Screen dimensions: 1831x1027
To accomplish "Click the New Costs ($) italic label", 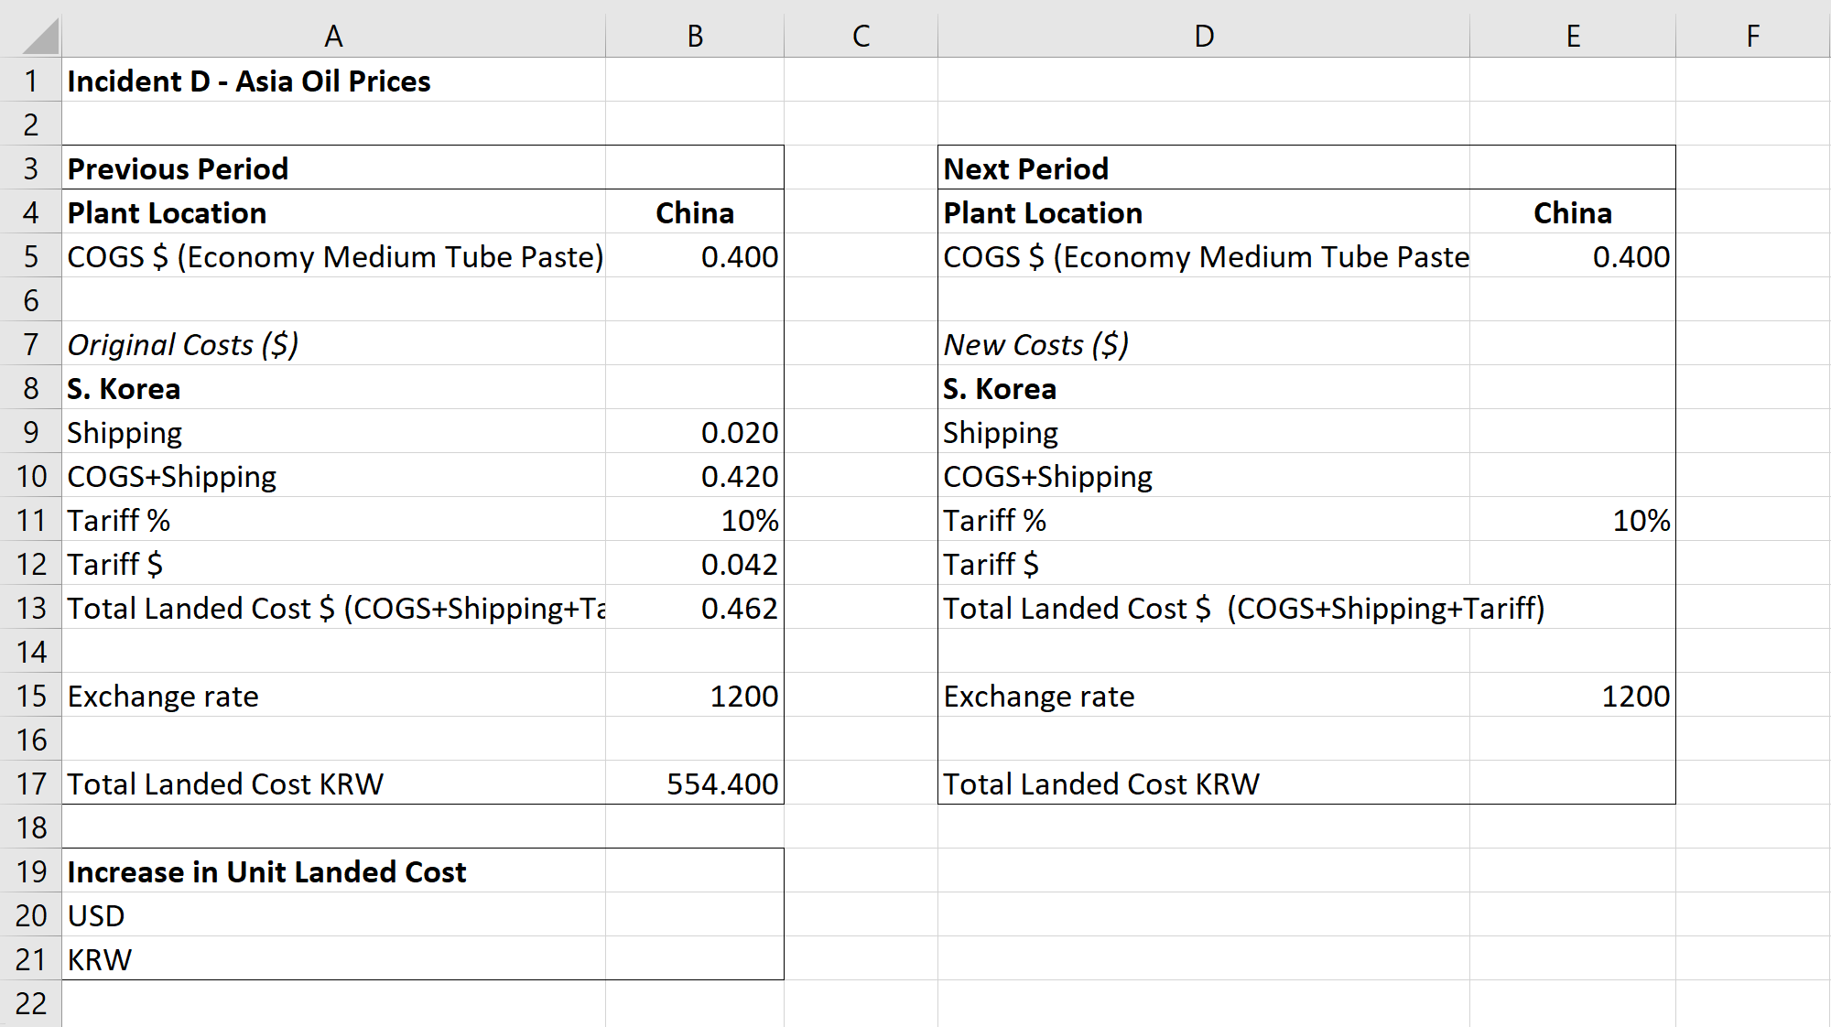I will tap(1035, 345).
